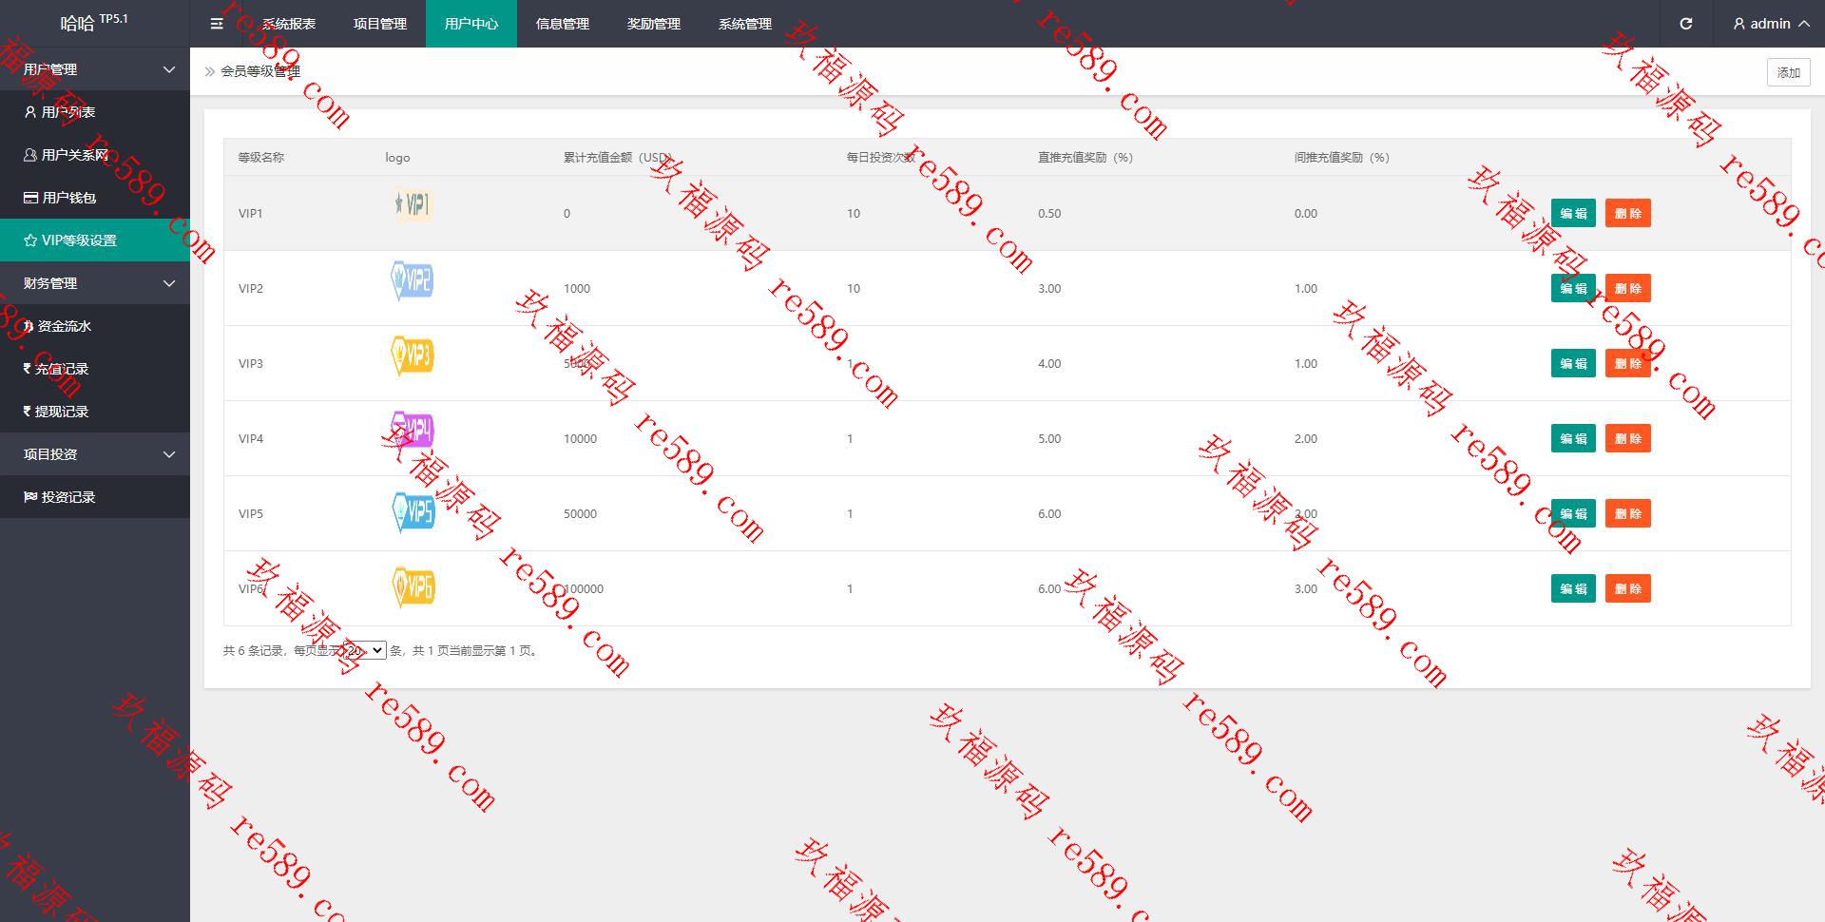Open the 奖励管理 top menu

click(x=654, y=24)
